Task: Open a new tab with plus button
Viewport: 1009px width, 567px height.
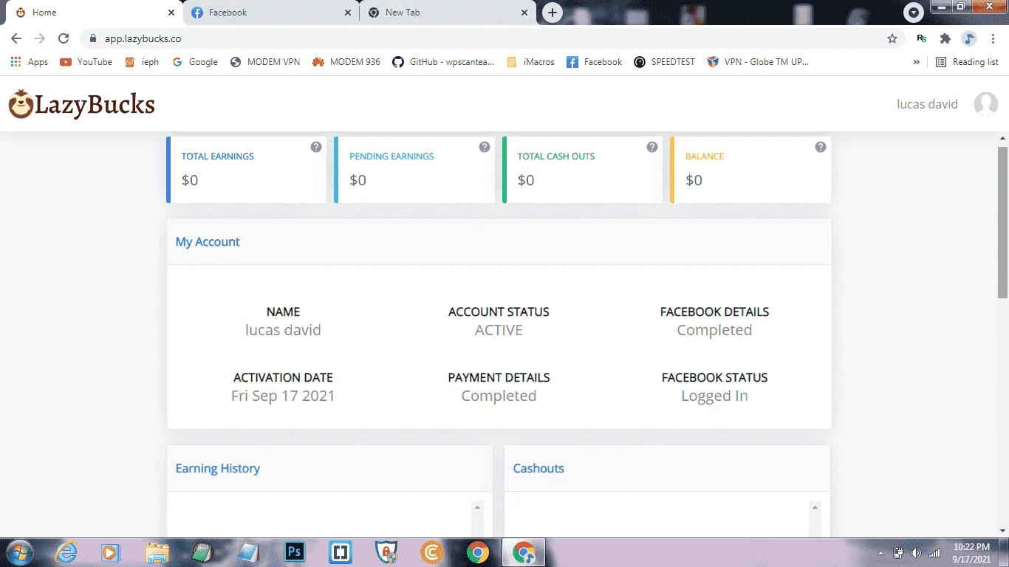Action: (x=552, y=13)
